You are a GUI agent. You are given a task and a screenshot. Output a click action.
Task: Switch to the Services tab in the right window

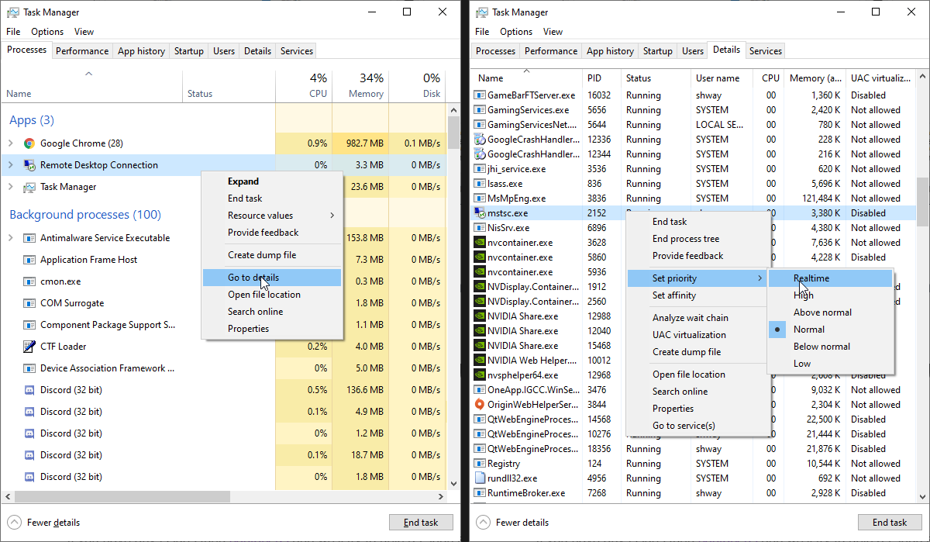click(x=766, y=51)
